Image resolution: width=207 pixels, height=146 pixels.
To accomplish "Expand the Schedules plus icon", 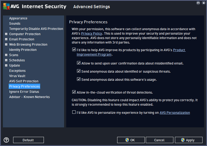I will click(x=6, y=60).
